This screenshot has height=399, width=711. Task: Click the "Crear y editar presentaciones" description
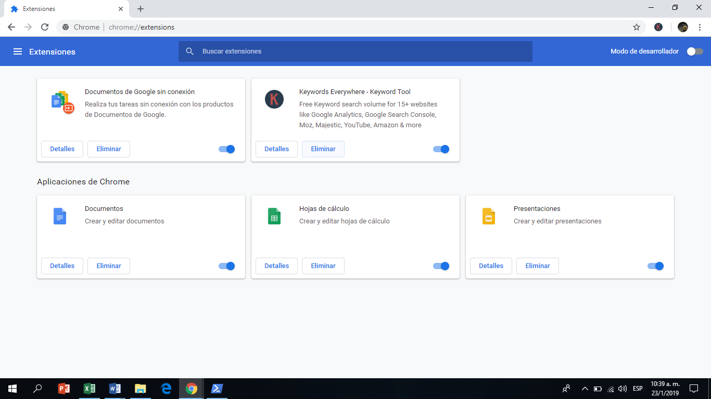pos(557,221)
